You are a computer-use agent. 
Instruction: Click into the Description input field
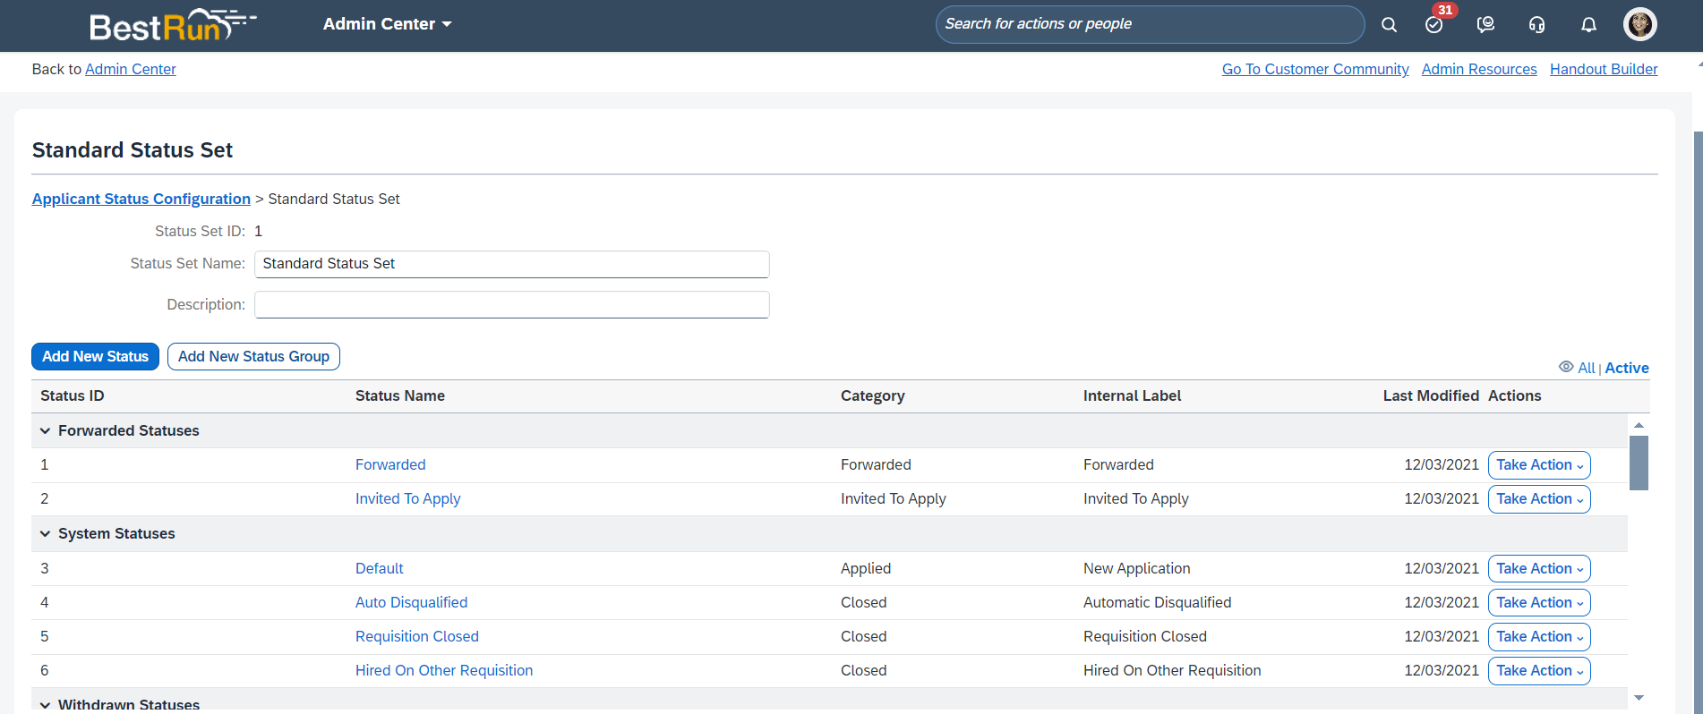click(x=511, y=305)
